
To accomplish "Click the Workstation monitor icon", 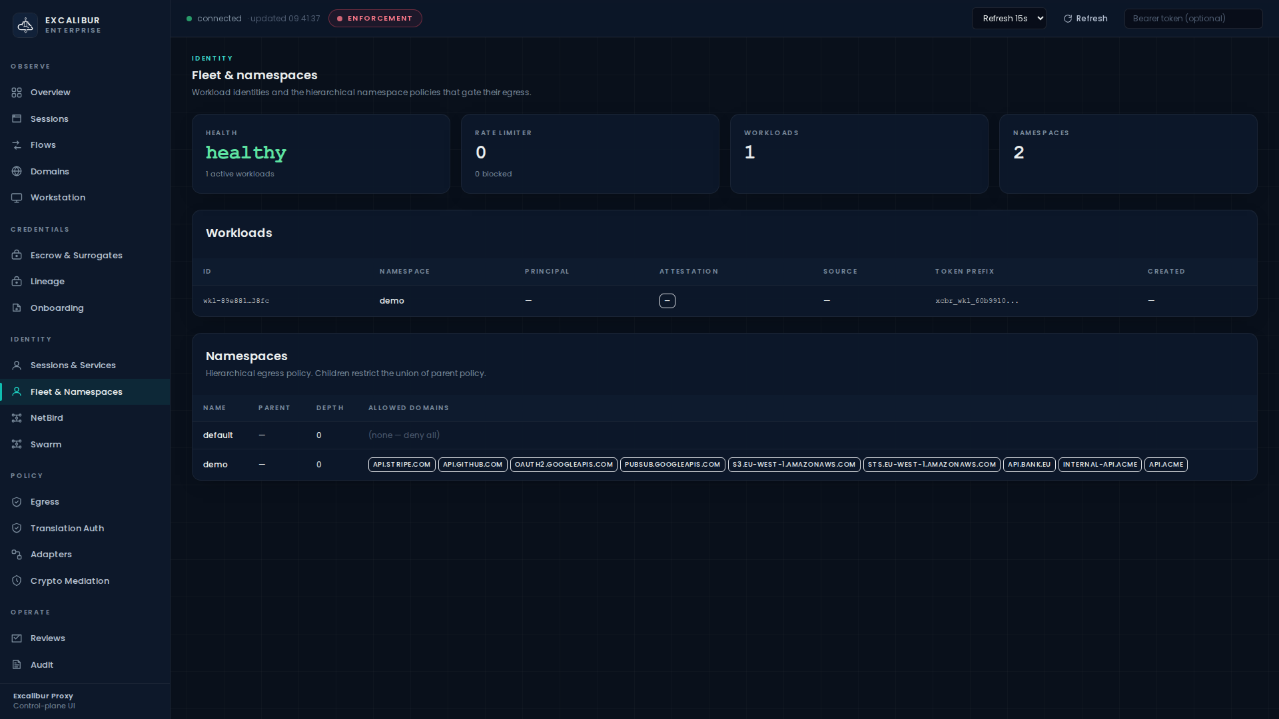I will point(17,198).
